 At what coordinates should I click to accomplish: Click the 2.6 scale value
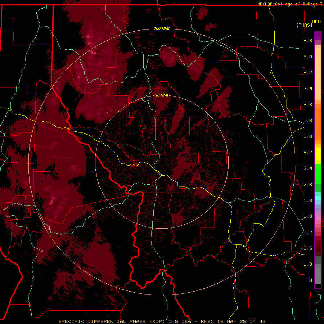308,185
